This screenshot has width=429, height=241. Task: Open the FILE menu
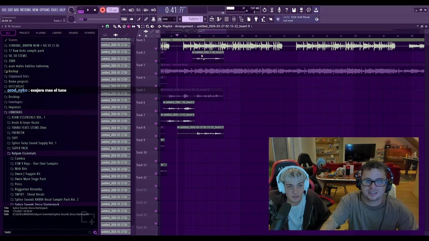(x=4, y=10)
